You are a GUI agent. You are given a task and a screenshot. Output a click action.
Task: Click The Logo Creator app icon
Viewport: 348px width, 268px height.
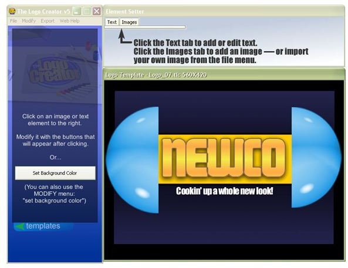coord(12,11)
